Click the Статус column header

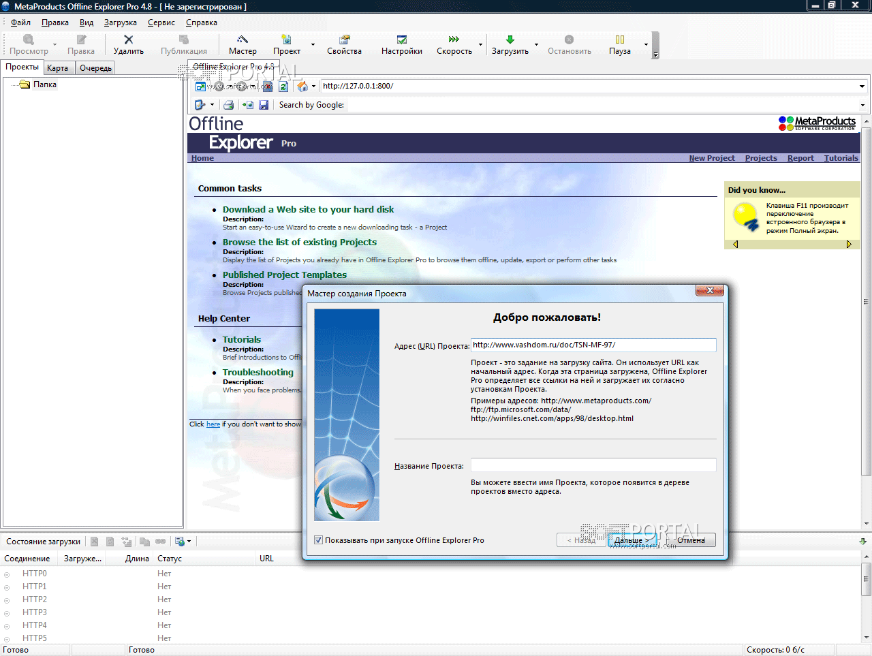[205, 559]
